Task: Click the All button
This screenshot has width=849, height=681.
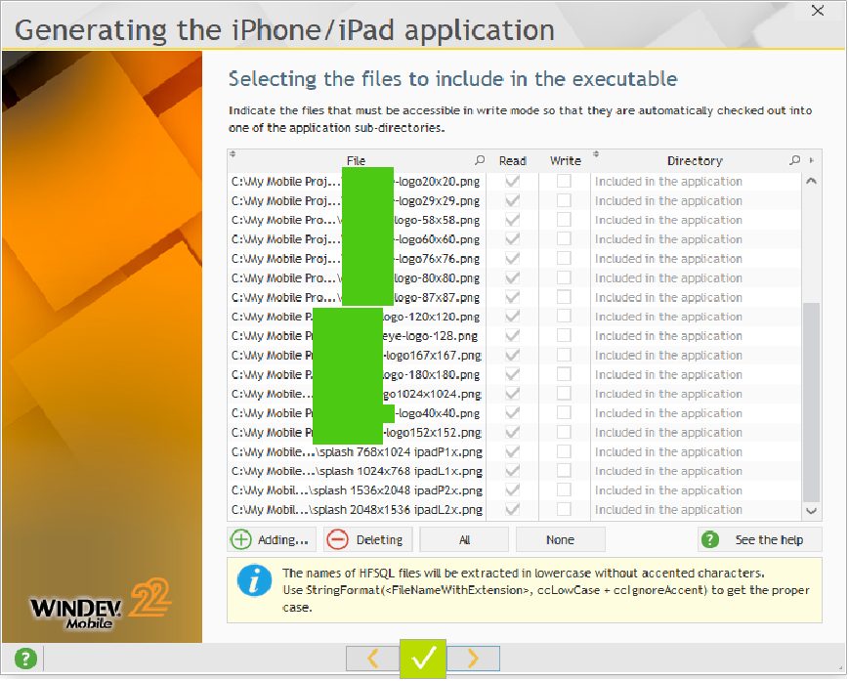Action: click(465, 540)
